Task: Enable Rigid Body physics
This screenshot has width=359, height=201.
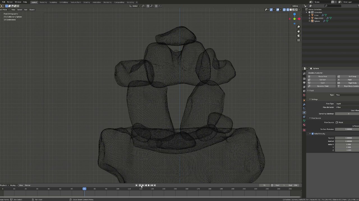Action: coord(348,83)
